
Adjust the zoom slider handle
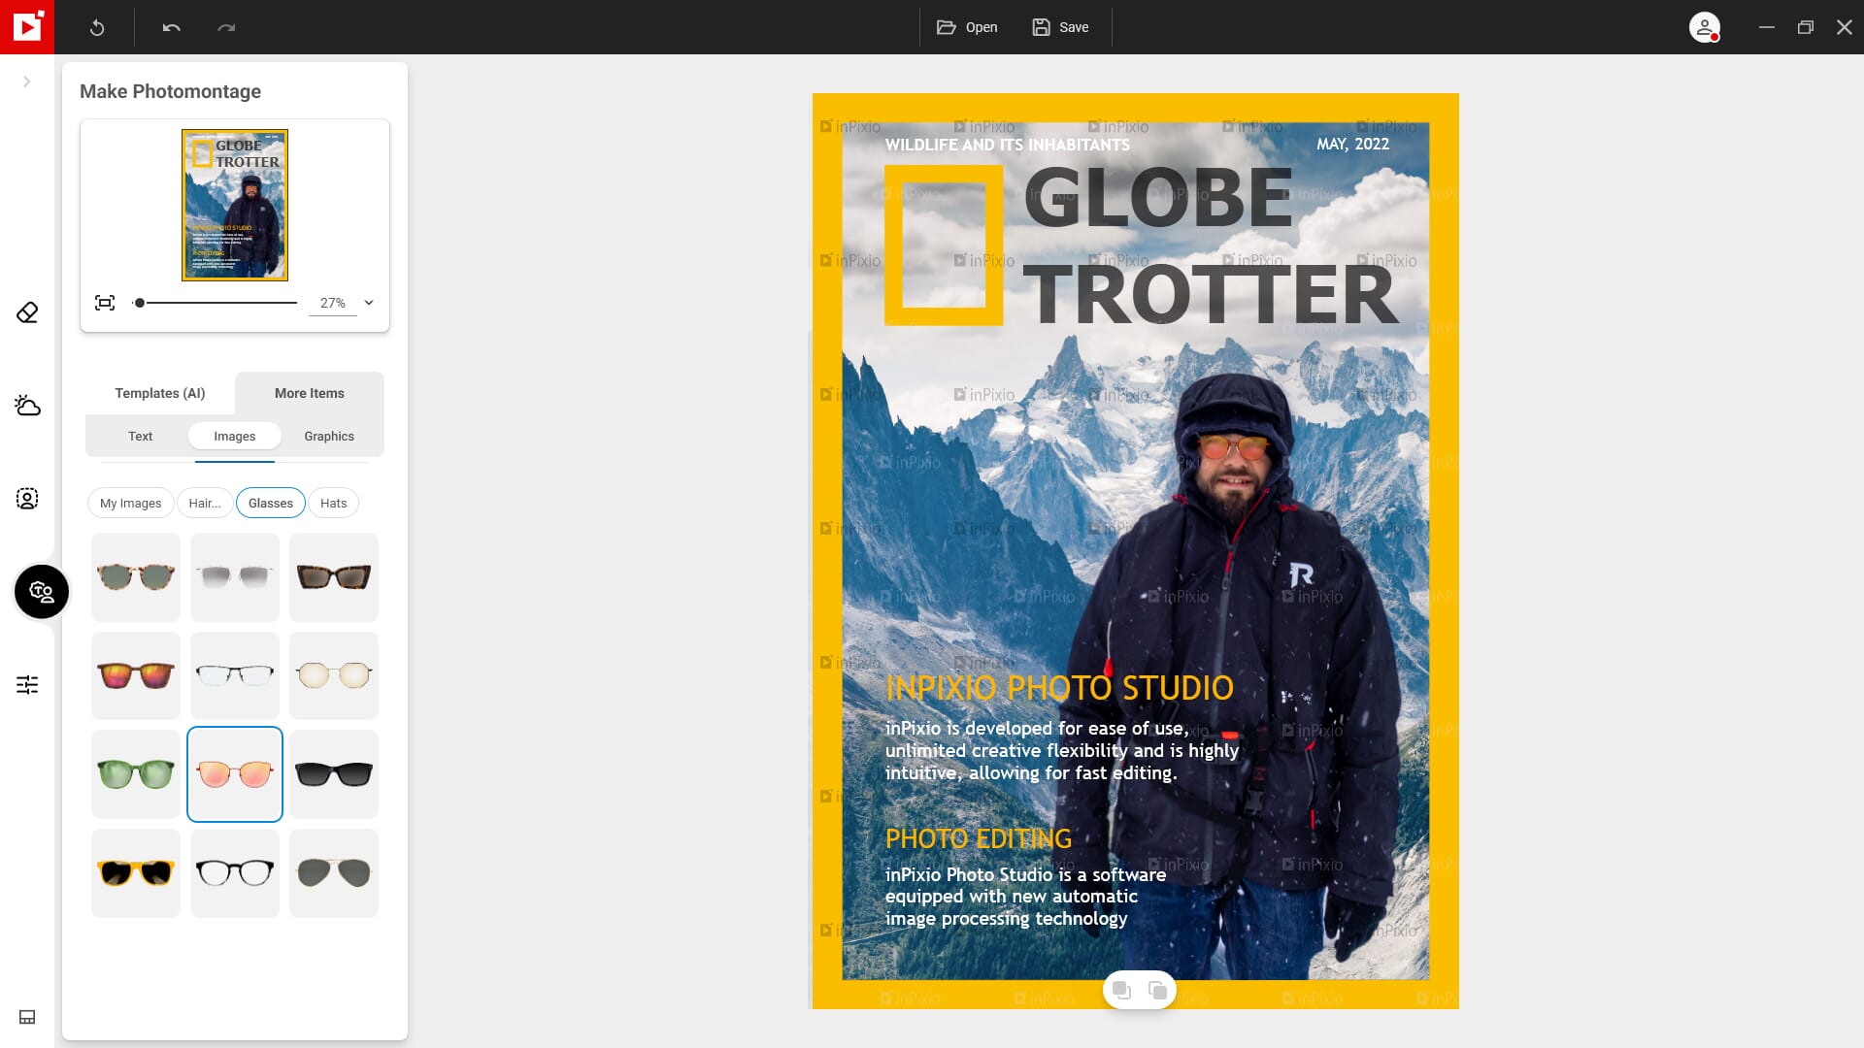click(140, 303)
